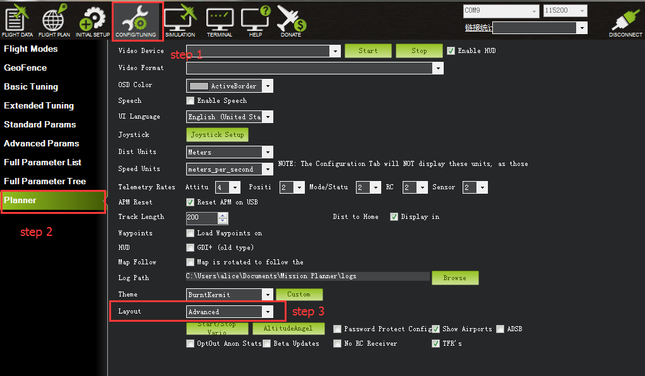Viewport: 645px width, 376px height.
Task: Click the Joystick Setup button
Action: [x=216, y=134]
